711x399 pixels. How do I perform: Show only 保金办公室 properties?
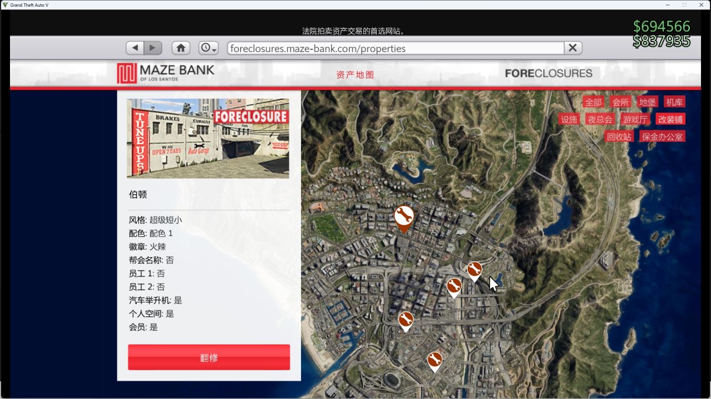(662, 136)
